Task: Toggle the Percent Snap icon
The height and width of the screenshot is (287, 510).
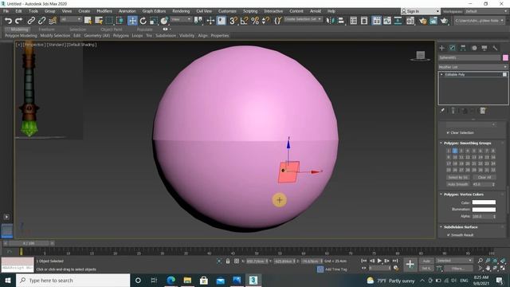Action: [x=255, y=21]
